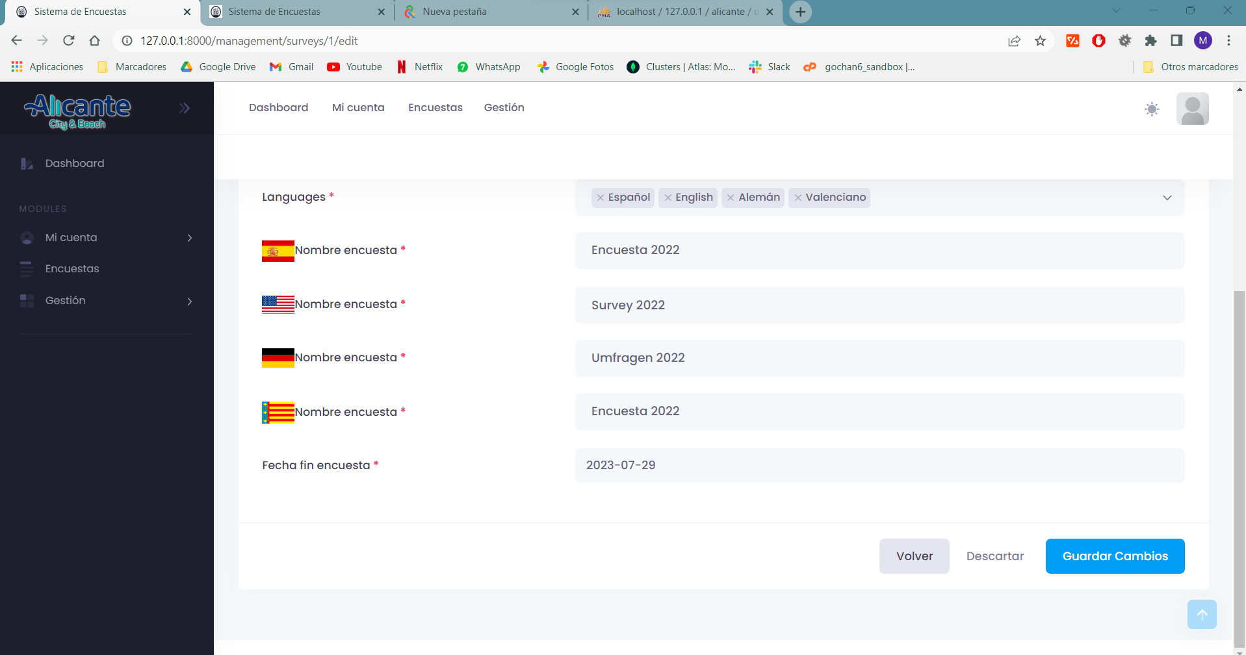Collapse sidebar with double-chevron icon
1246x655 pixels.
[x=185, y=108]
